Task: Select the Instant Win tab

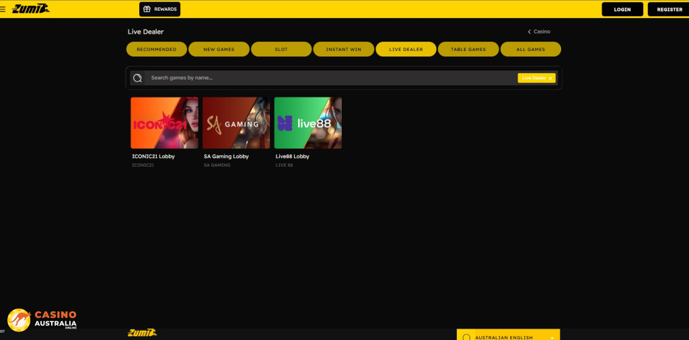Action: click(x=344, y=49)
